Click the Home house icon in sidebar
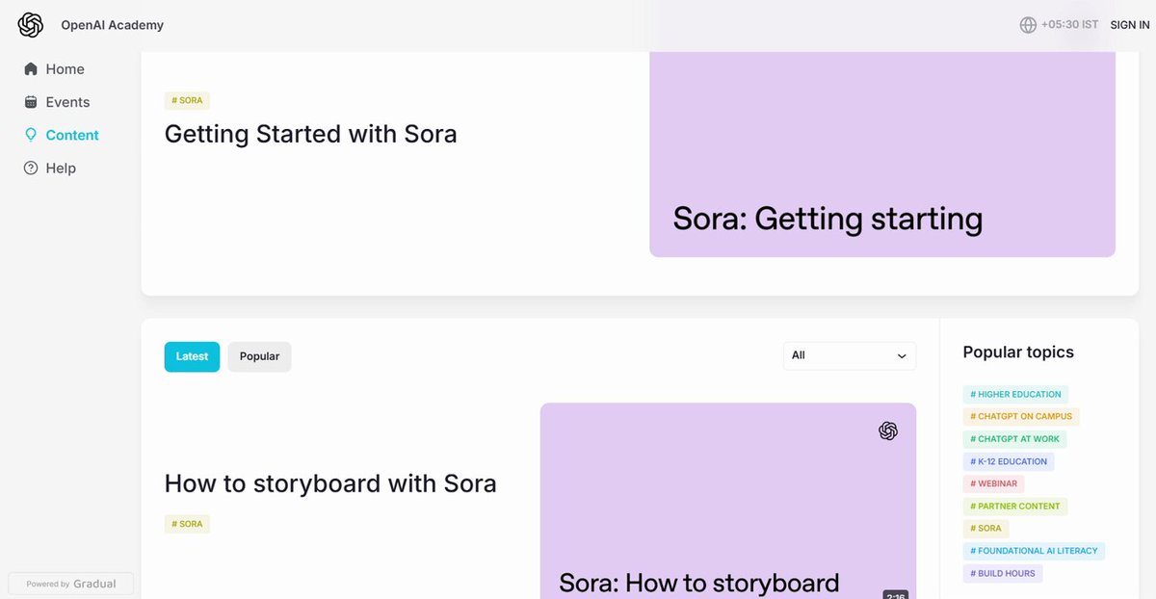This screenshot has width=1156, height=599. [31, 69]
